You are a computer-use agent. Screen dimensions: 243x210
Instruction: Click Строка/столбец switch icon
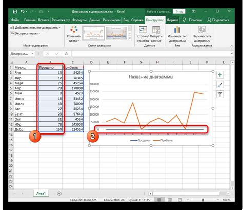click(143, 29)
